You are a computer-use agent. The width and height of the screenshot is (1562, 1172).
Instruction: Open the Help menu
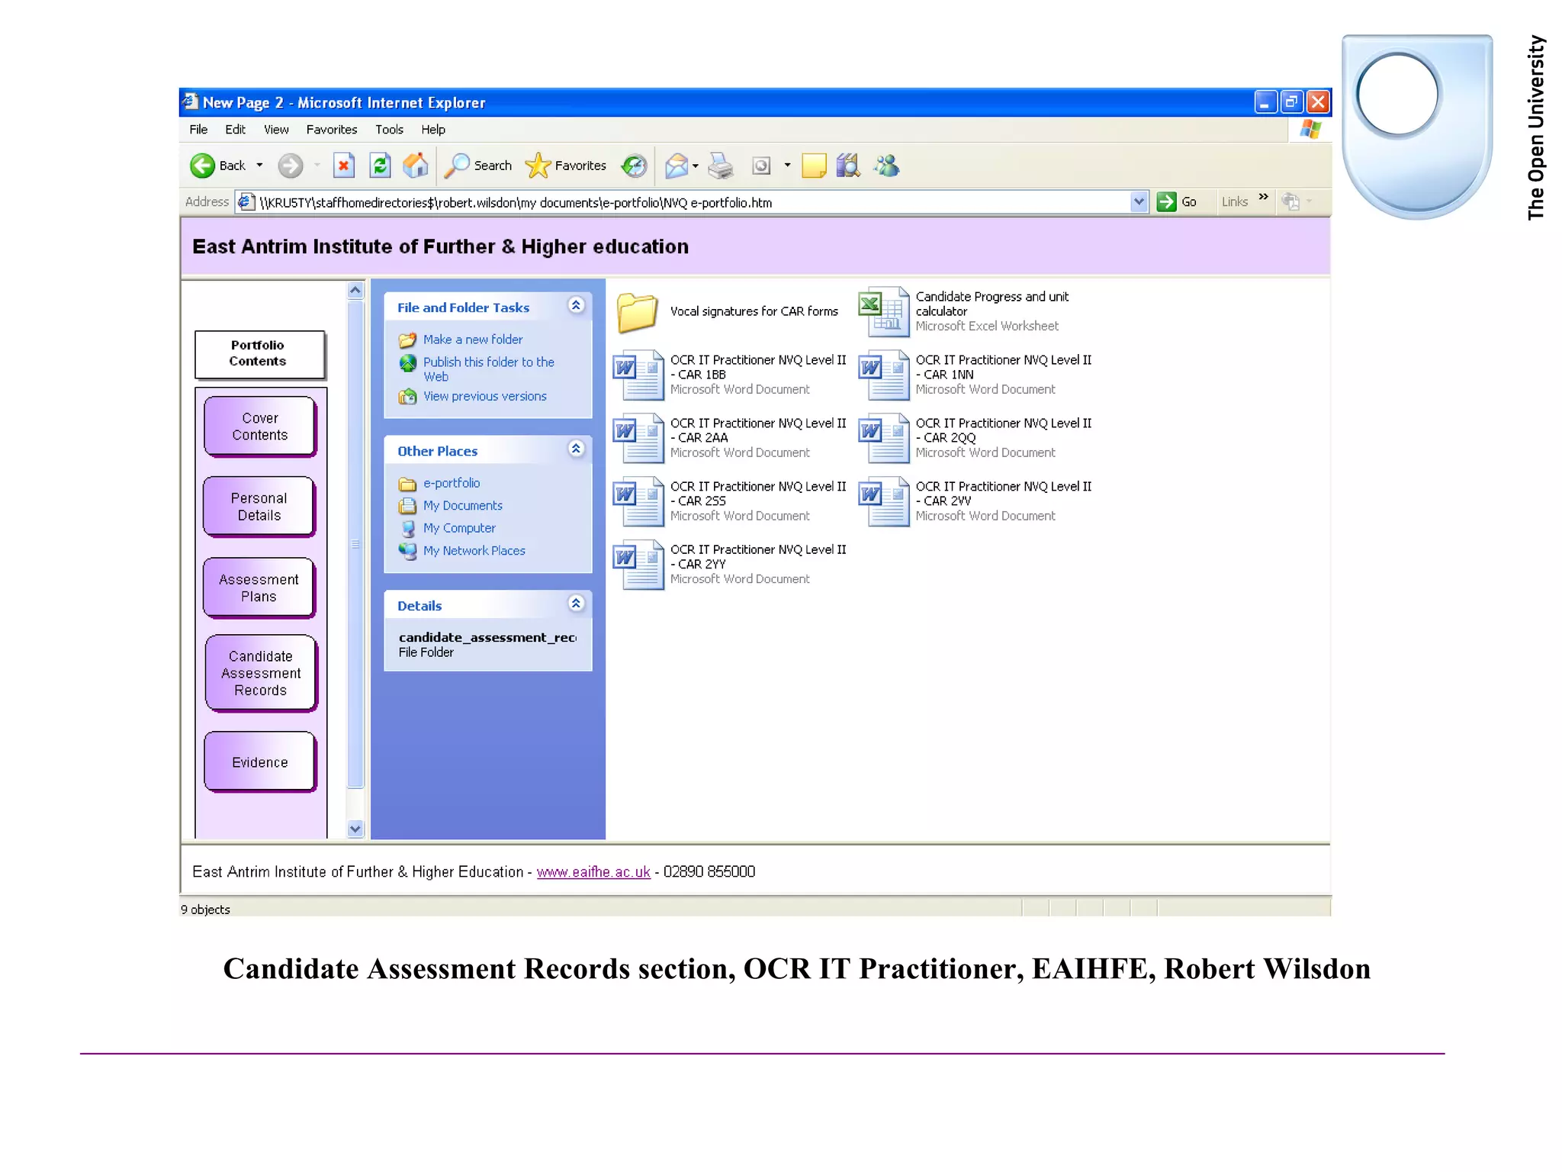[433, 130]
